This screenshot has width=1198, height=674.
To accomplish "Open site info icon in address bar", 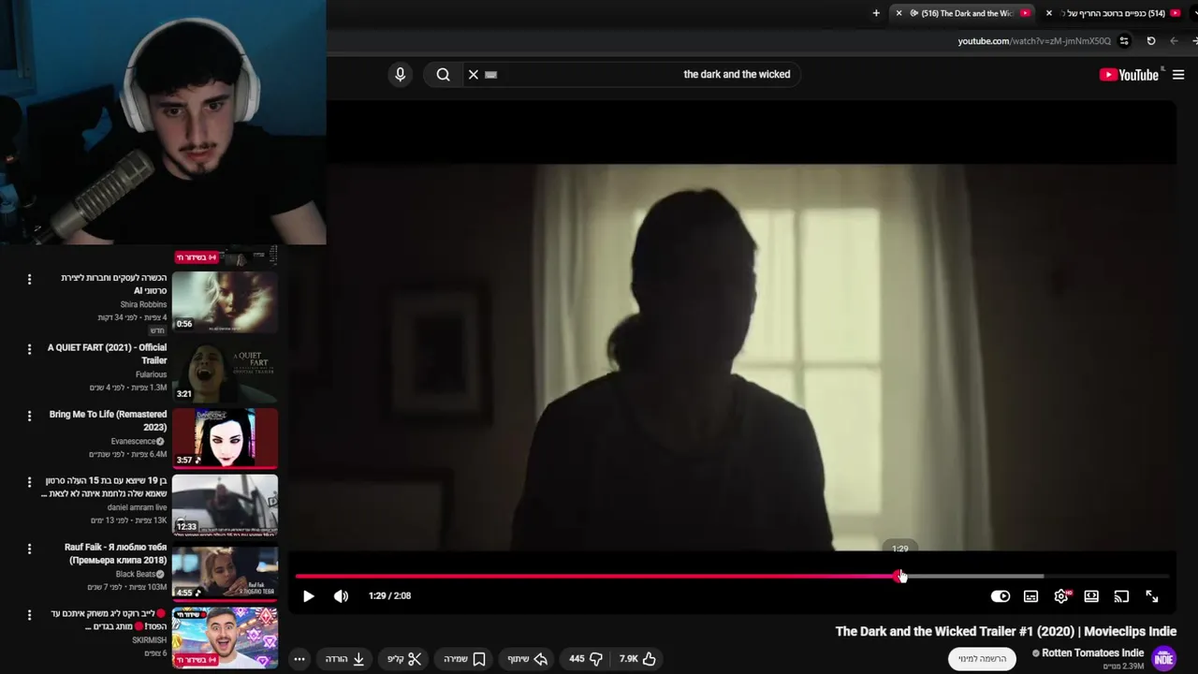I will click(x=1124, y=41).
